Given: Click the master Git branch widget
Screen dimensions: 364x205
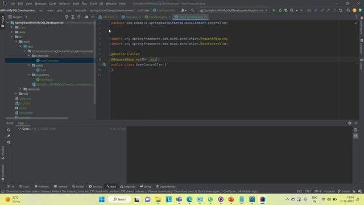Looking at the screenshot, I should [344, 191].
